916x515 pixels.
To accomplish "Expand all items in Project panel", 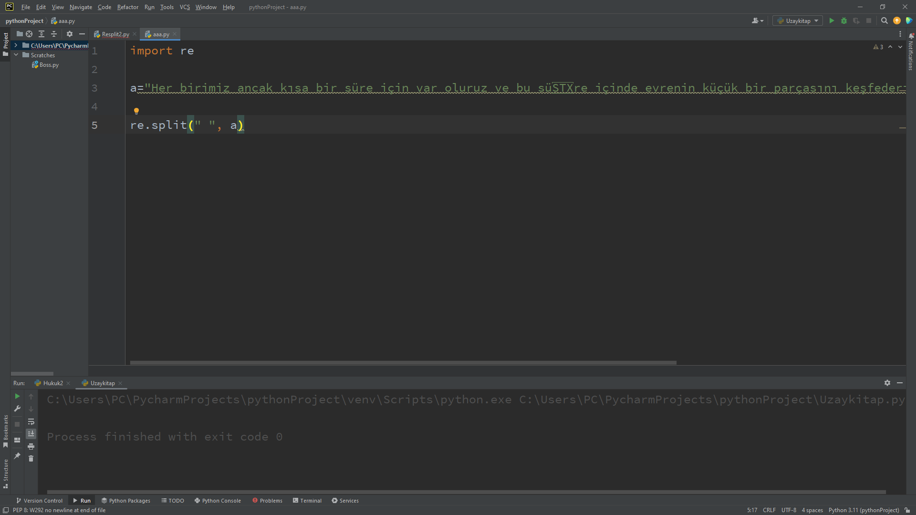I will coord(42,34).
